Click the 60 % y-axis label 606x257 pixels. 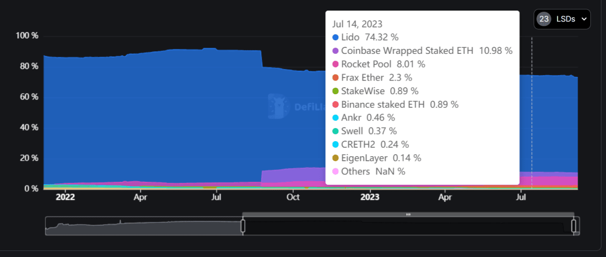click(x=29, y=97)
